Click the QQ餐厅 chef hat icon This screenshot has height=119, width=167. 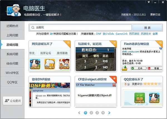tap(50, 64)
